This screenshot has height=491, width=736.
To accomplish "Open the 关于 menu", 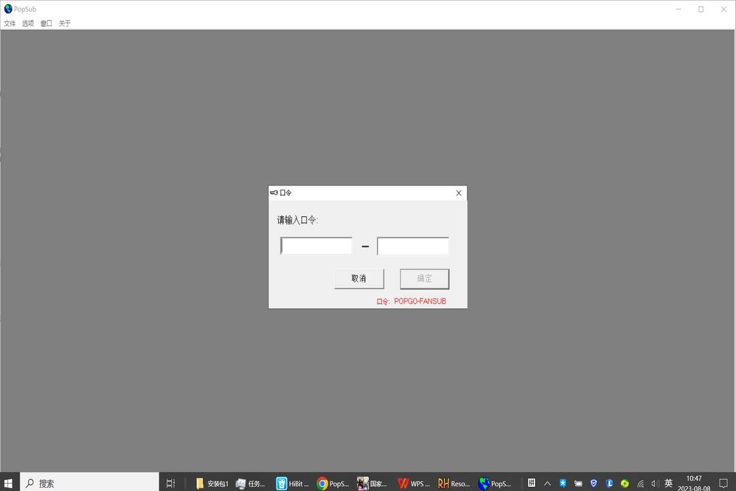I will 65,23.
